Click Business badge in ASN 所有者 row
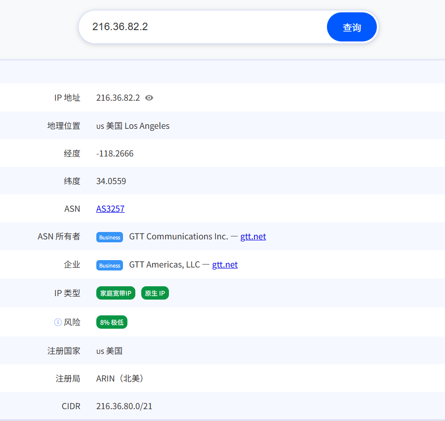 [110, 237]
